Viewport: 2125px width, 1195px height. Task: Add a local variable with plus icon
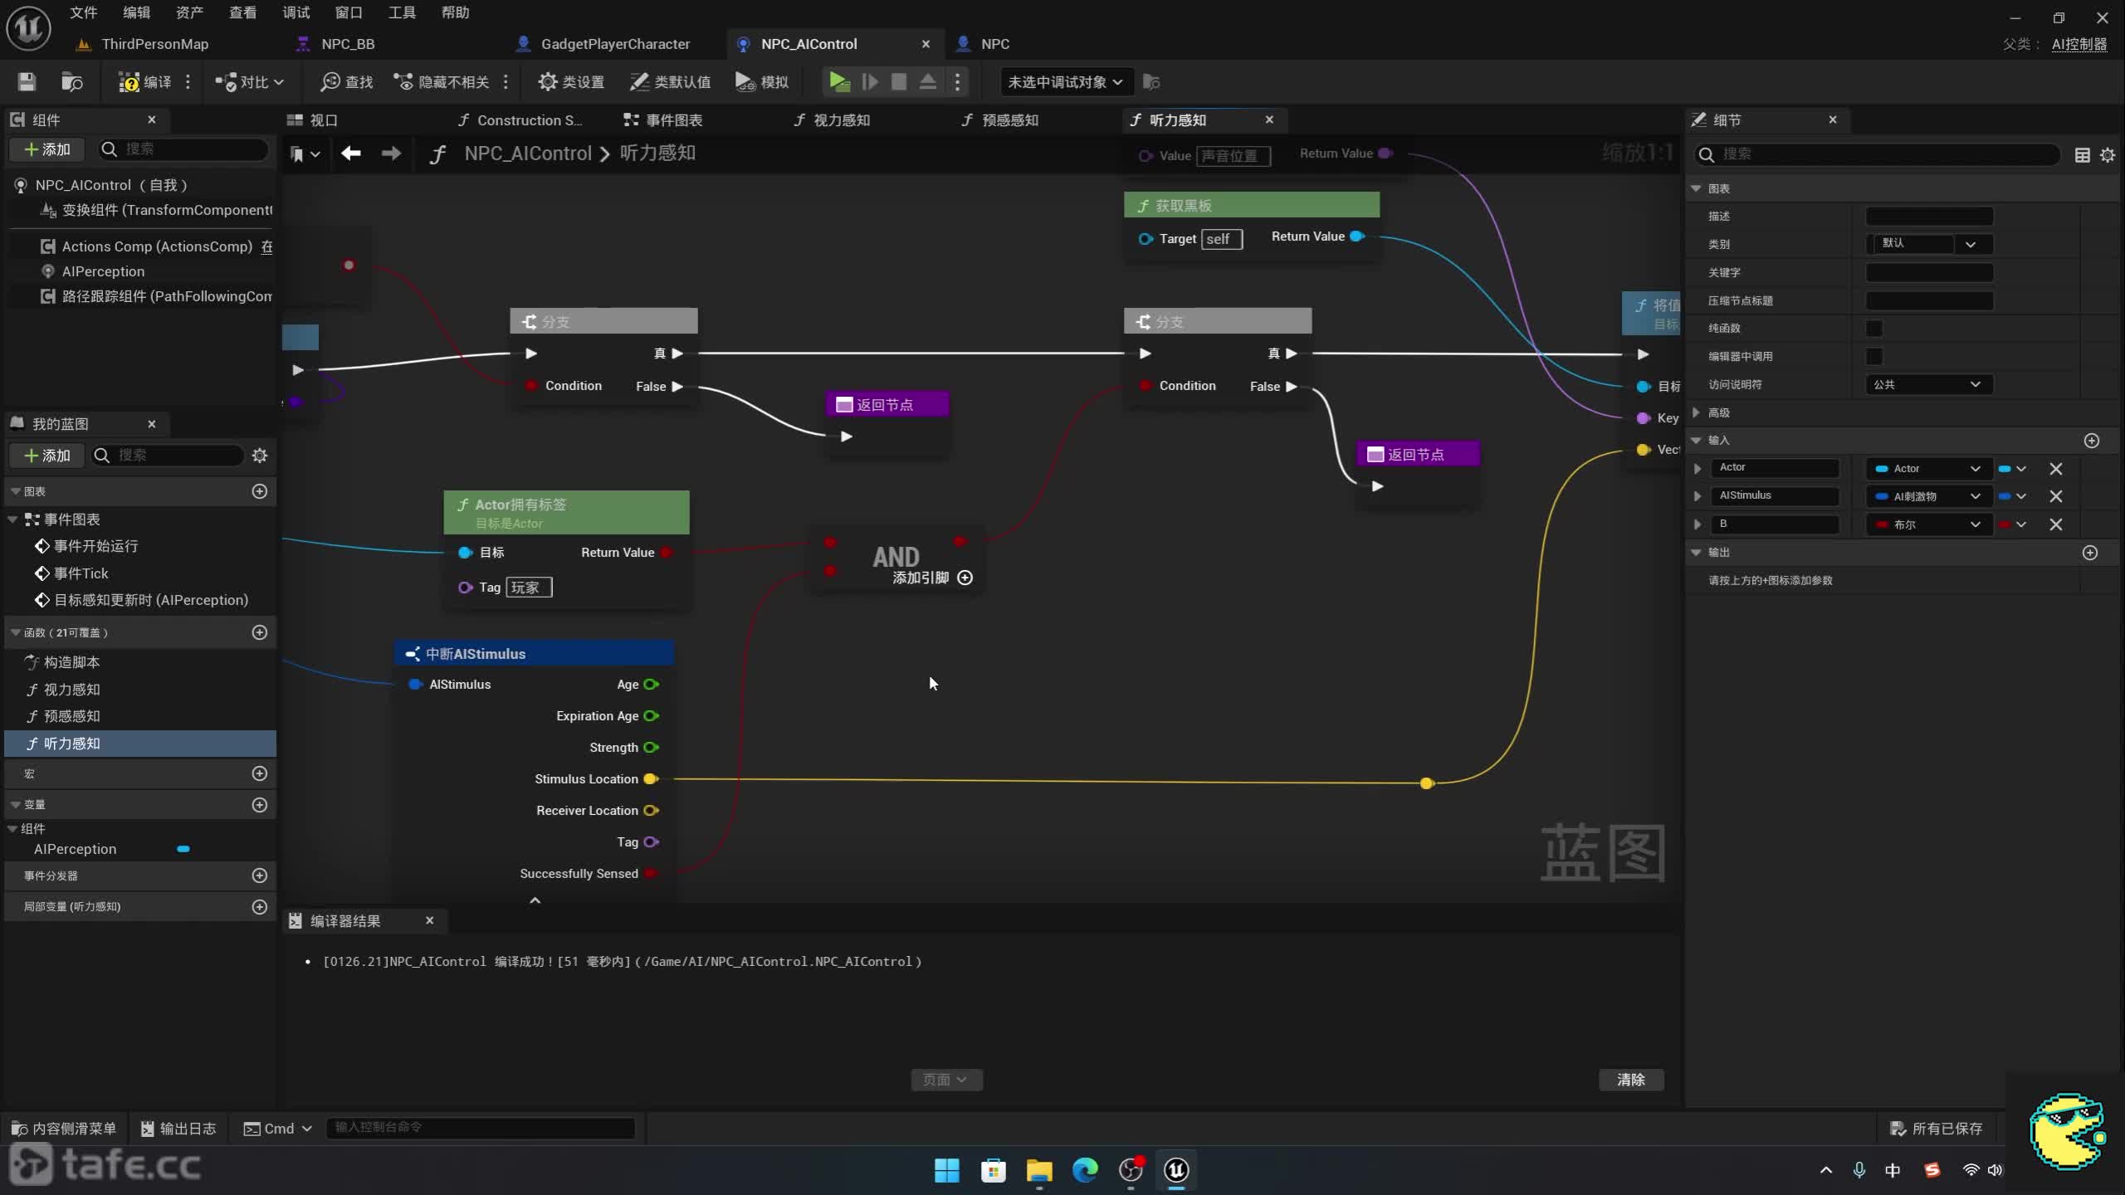[260, 907]
